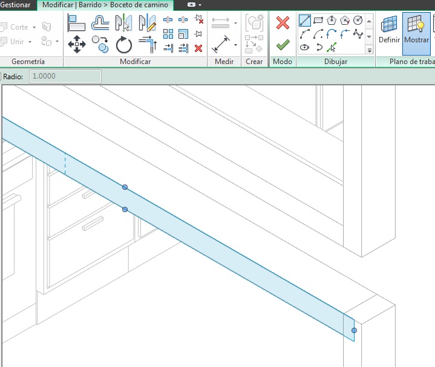This screenshot has width=435, height=367.
Task: Toggle the Line draw tool
Action: [x=305, y=21]
